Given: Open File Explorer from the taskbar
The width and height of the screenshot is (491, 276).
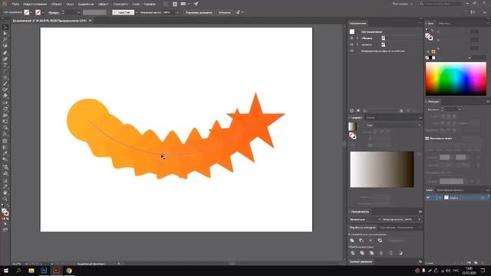Looking at the screenshot, I should [31, 271].
